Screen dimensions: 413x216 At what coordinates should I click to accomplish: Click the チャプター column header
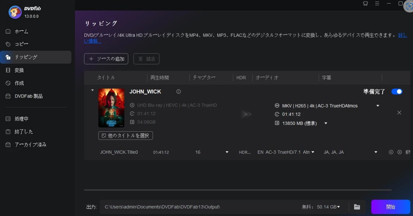(x=204, y=78)
